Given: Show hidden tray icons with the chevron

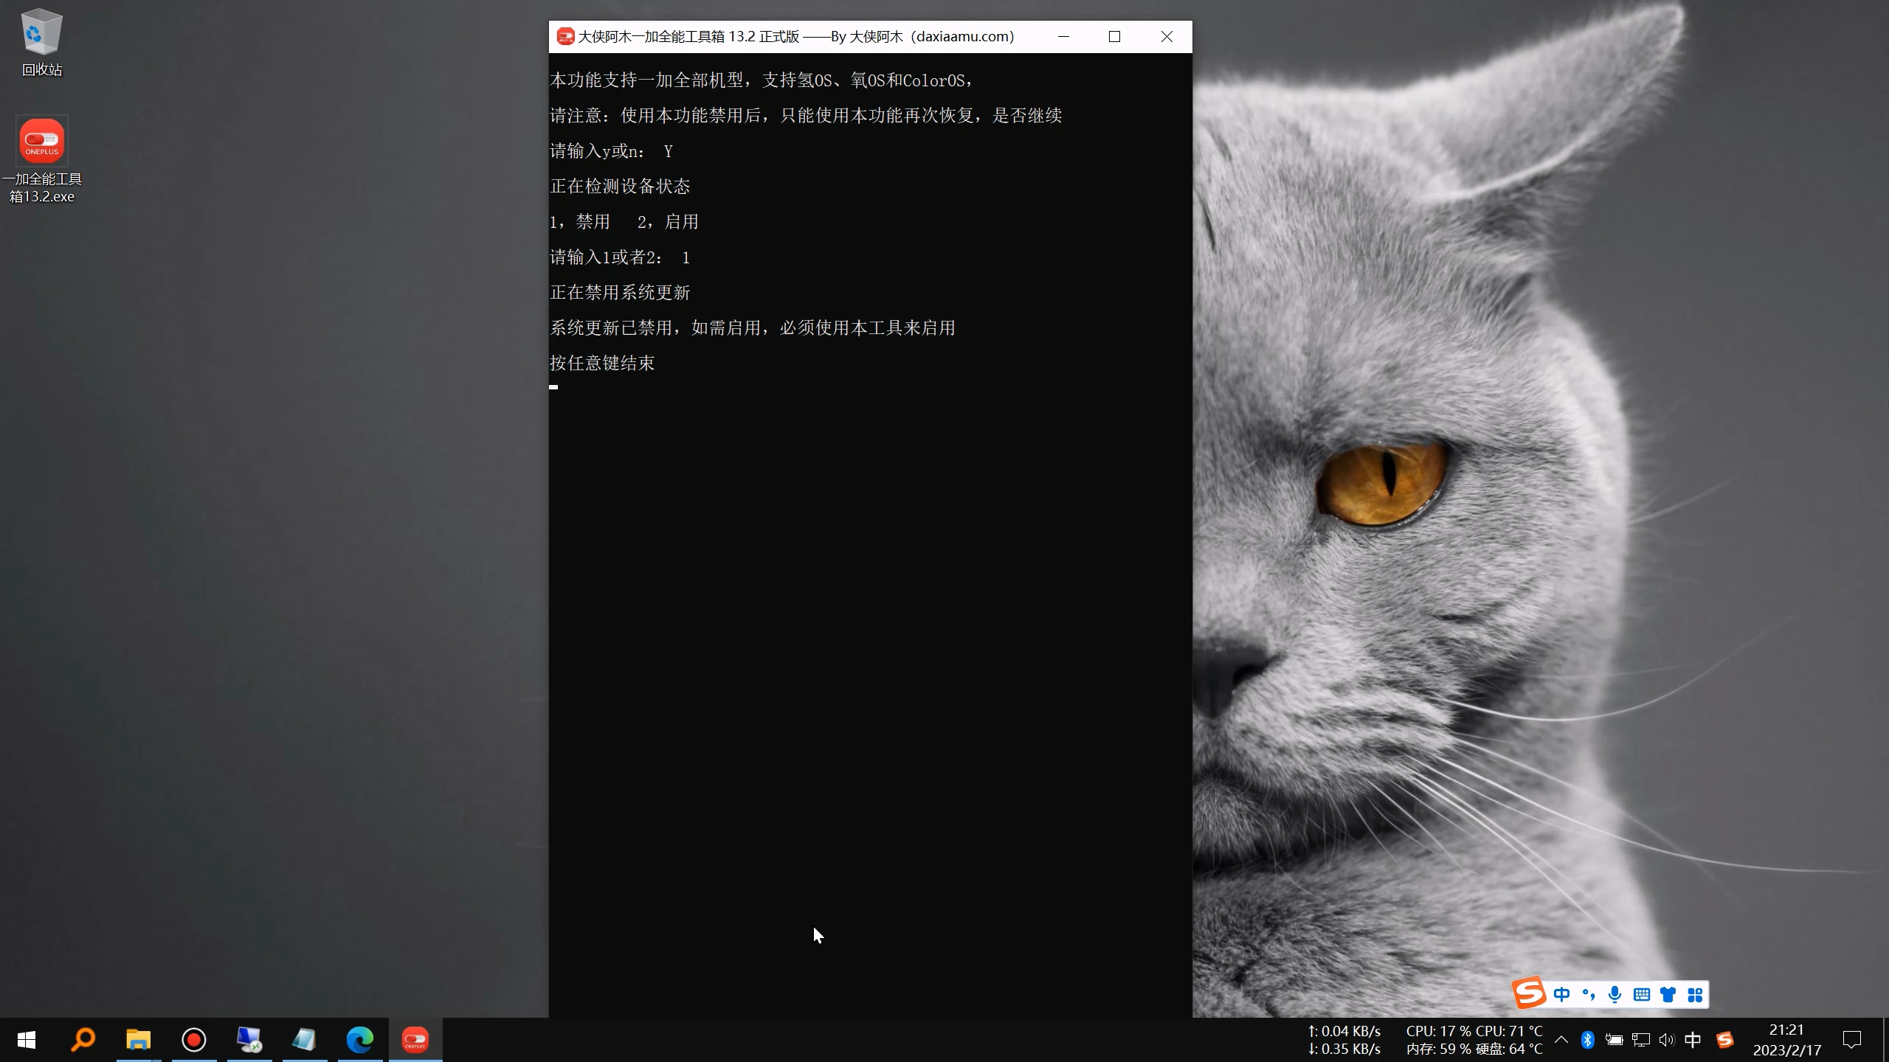Looking at the screenshot, I should [x=1561, y=1040].
